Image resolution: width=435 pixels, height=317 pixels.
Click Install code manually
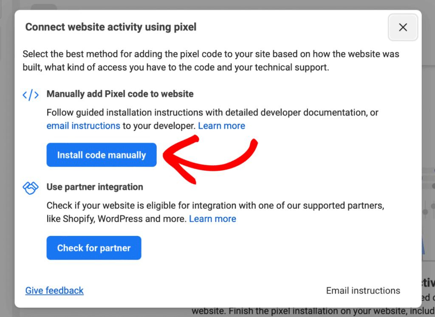point(102,155)
